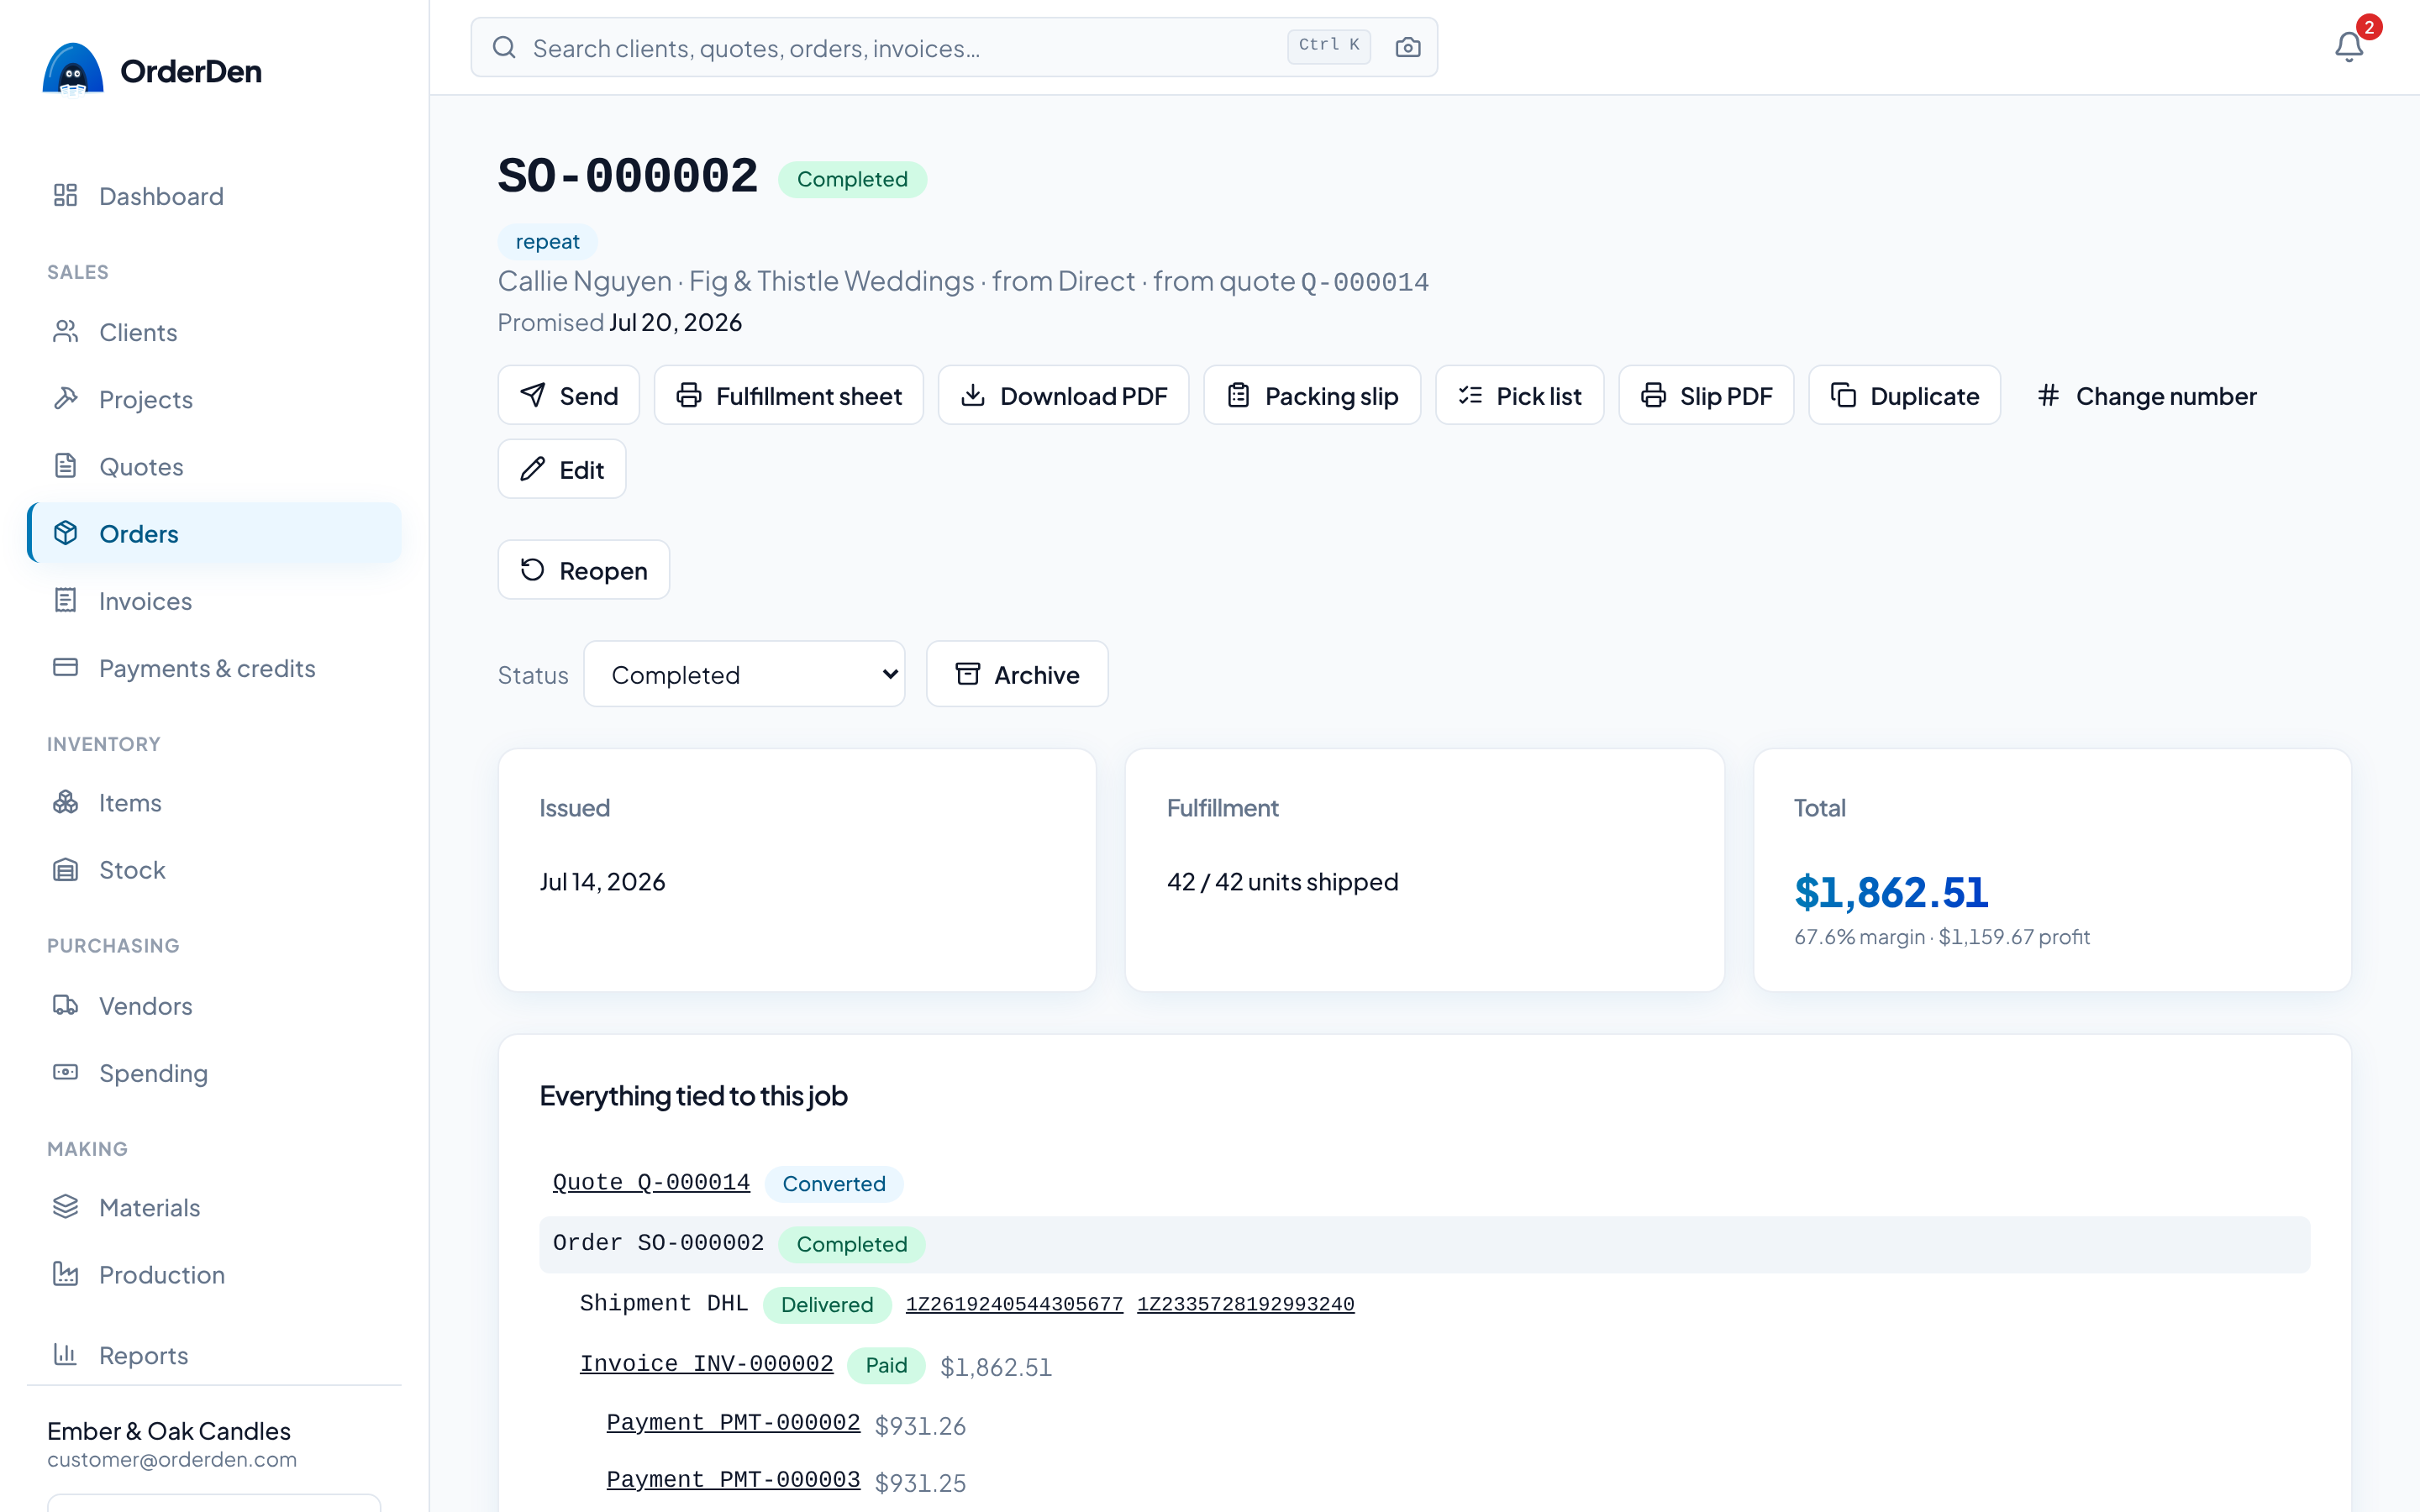Click the Order SO-000002 row
Viewport: 2420px width, 1512px height.
pos(1424,1244)
